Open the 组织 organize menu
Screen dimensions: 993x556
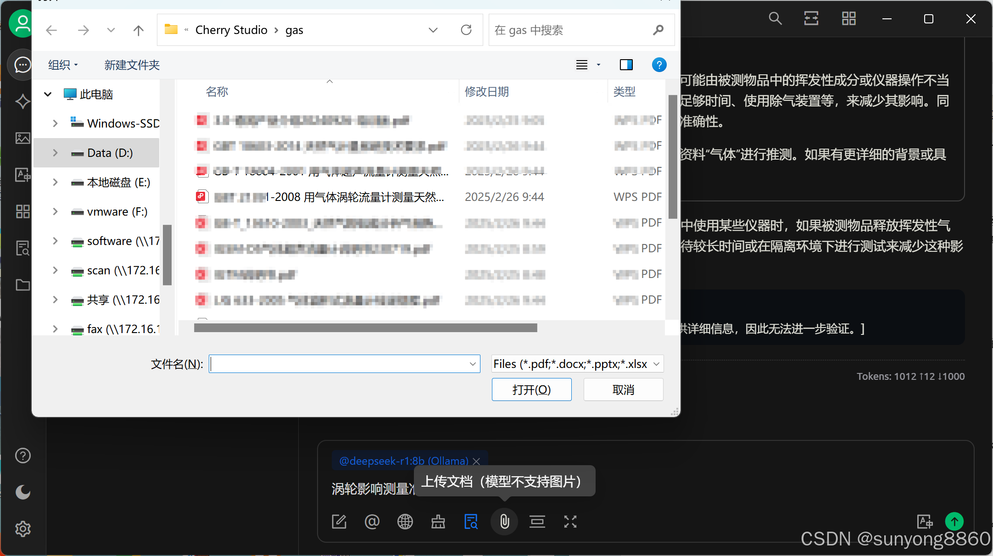tap(63, 65)
